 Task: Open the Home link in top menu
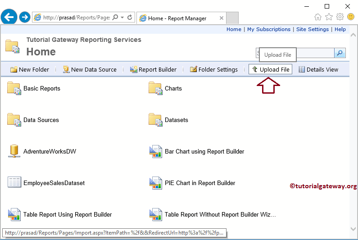(234, 29)
